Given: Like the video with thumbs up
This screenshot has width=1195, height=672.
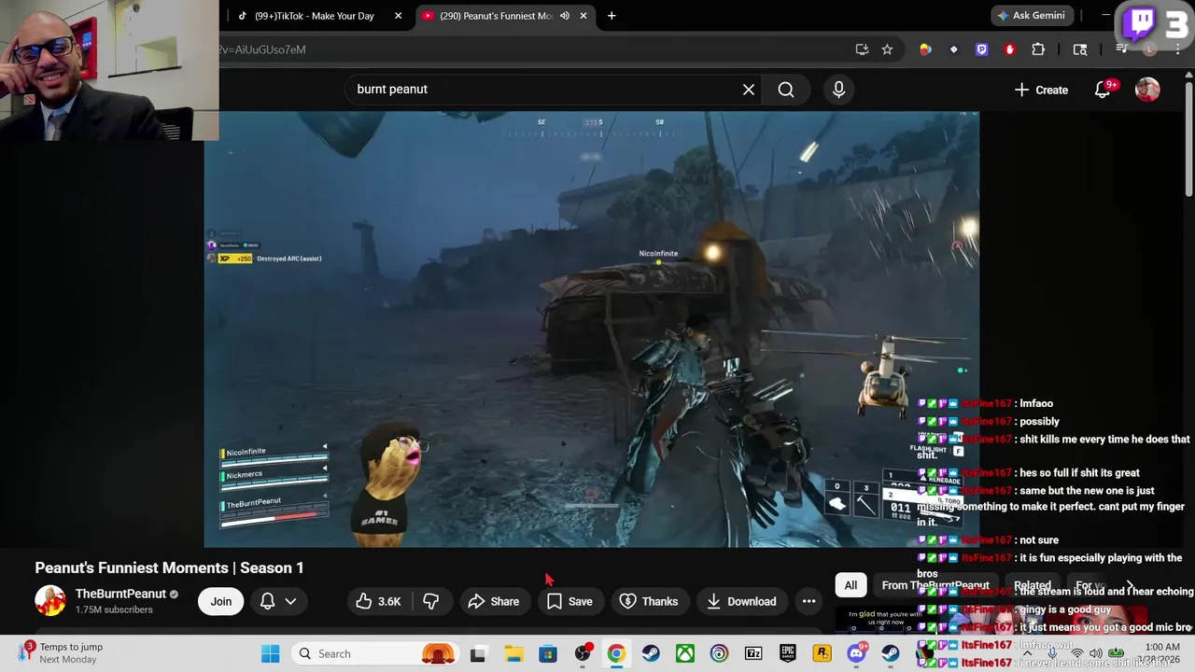Looking at the screenshot, I should pyautogui.click(x=378, y=601).
